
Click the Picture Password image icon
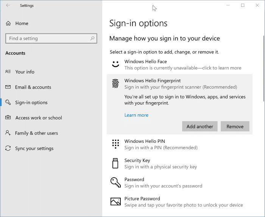pos(115,201)
